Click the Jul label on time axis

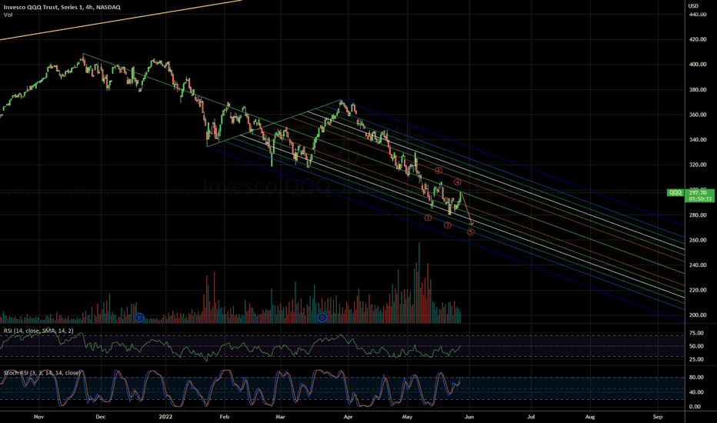tap(531, 417)
